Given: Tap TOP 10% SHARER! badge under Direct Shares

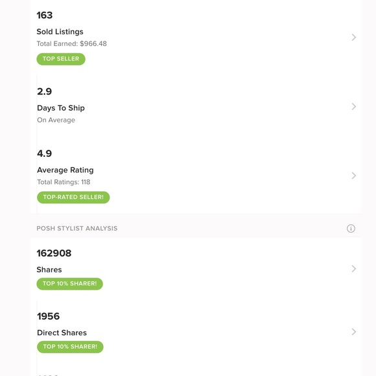Looking at the screenshot, I should (70, 347).
